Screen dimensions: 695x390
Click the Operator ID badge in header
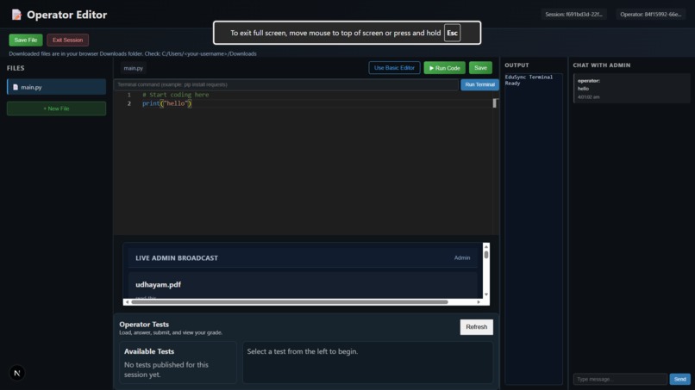[650, 14]
